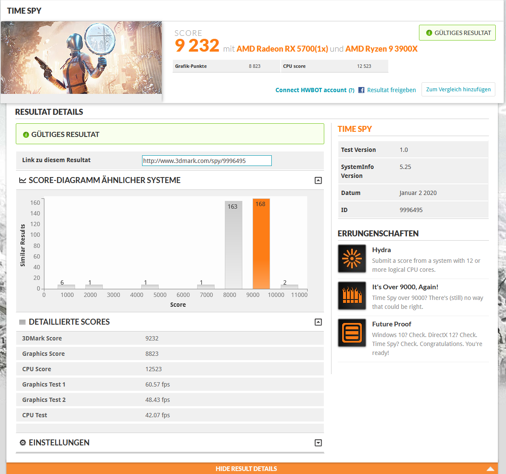
Task: Click the gear icon beside Einstellungen
Action: (23, 442)
